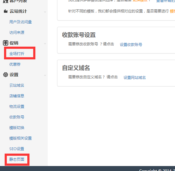The width and height of the screenshot is (175, 171).
Task: Open 静态页面 in settings
Action: point(17,159)
